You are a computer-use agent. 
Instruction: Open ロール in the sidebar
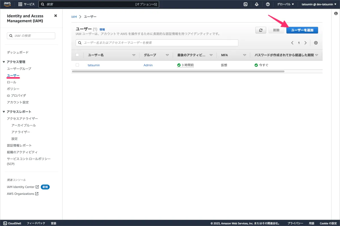point(11,82)
